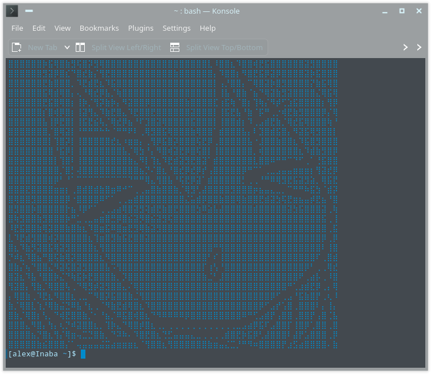Image resolution: width=431 pixels, height=374 pixels.
Task: Open the View menu
Action: click(63, 28)
